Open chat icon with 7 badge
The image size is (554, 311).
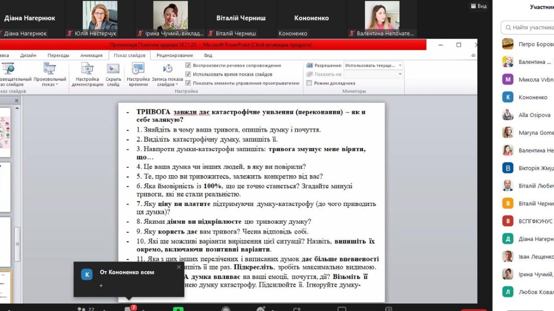click(128, 308)
